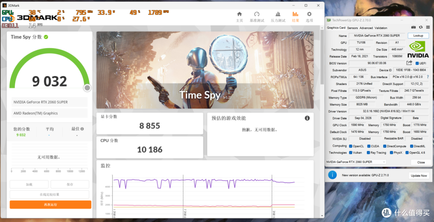
Task: Click the info icon in 预估的游戏效能 panel
Action: pyautogui.click(x=307, y=118)
